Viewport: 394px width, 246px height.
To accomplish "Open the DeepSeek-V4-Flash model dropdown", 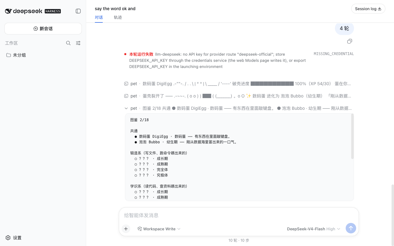I will (x=313, y=229).
